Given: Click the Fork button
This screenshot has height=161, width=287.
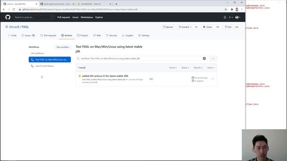Looking at the screenshot, I should 228,27.
